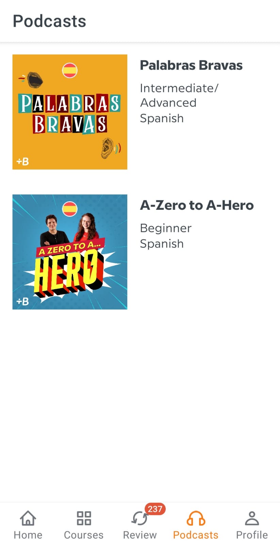Click the Profile tab label
Screen dimensions: 280x545
[252, 535]
